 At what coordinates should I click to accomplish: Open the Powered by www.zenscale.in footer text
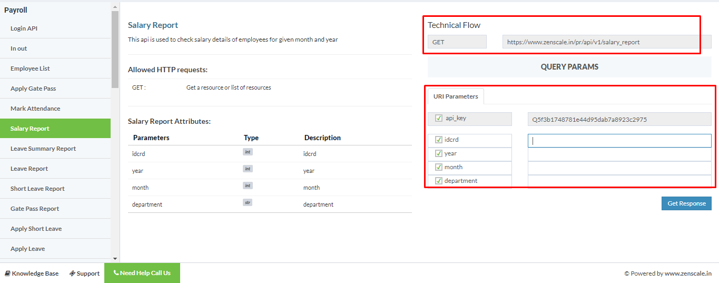[x=668, y=274]
